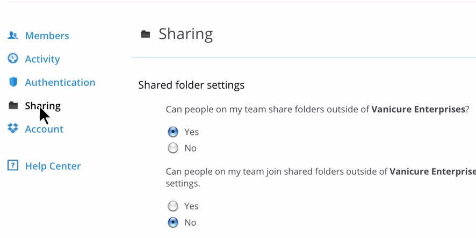Click the Authentication shield icon
Screen dimensions: 476x238
[13, 82]
